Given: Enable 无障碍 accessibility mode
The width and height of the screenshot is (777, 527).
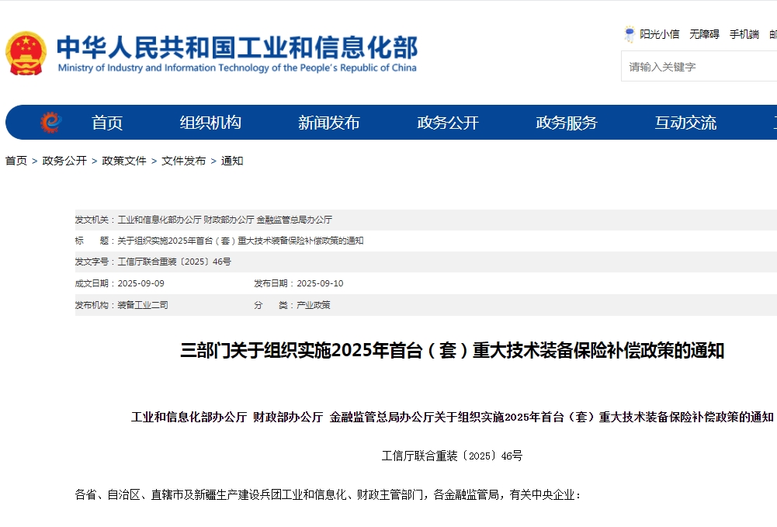Looking at the screenshot, I should (704, 34).
